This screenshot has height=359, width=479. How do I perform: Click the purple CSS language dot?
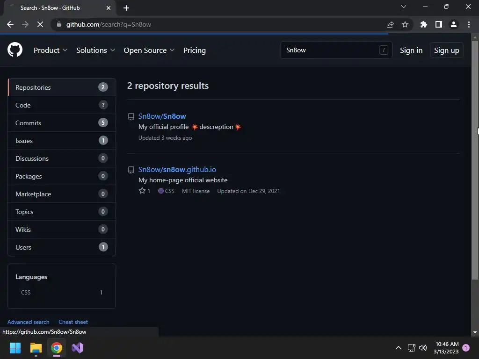coord(161,191)
